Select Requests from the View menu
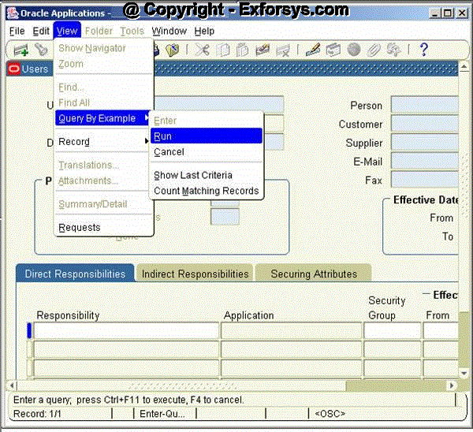Viewport: 473px width, 432px height. pos(80,227)
